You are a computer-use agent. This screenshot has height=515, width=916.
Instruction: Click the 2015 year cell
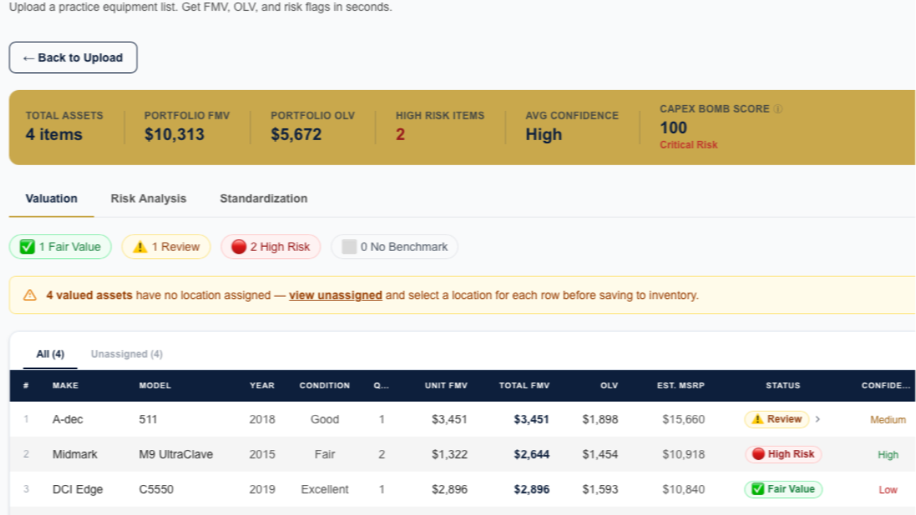tap(262, 454)
